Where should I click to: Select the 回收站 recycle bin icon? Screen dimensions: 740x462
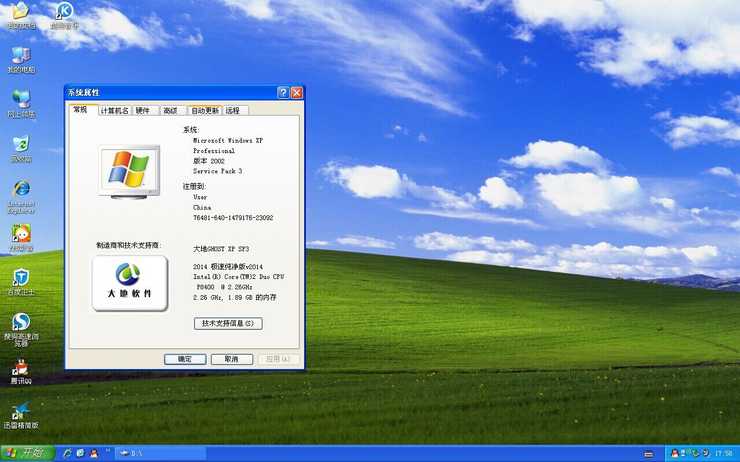click(21, 148)
